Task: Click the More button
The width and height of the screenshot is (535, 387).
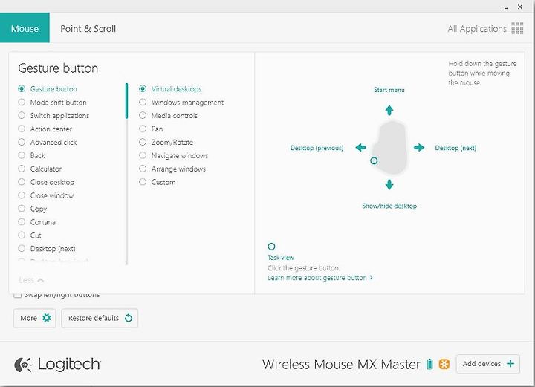Action: [34, 318]
